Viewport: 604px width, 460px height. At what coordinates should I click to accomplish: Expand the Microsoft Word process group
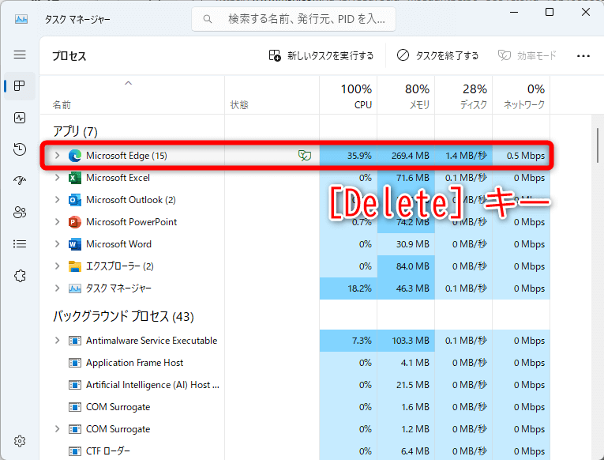[58, 243]
